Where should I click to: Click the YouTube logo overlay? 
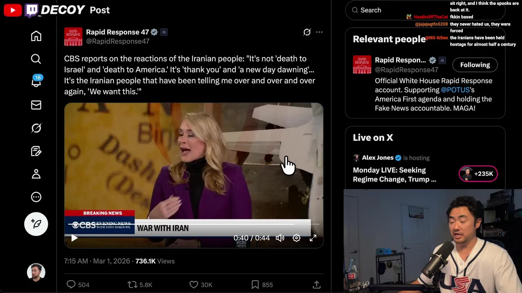(x=13, y=10)
